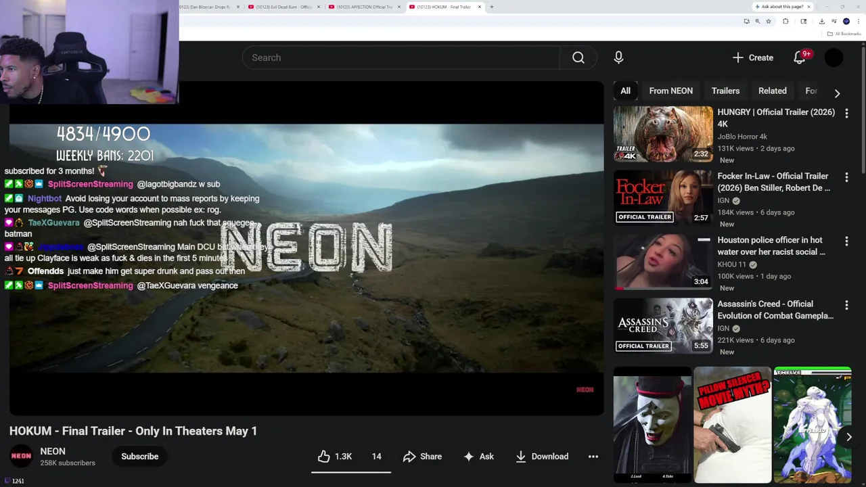The height and width of the screenshot is (487, 866).
Task: Click the Create button
Action: pos(752,57)
